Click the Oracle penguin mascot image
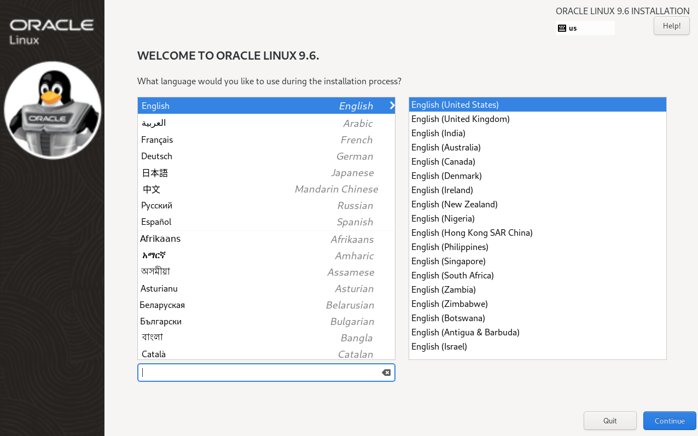This screenshot has height=436, width=698. [53, 110]
